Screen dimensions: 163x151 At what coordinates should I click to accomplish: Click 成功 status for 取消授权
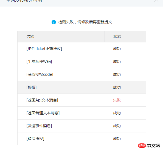coord(117,139)
